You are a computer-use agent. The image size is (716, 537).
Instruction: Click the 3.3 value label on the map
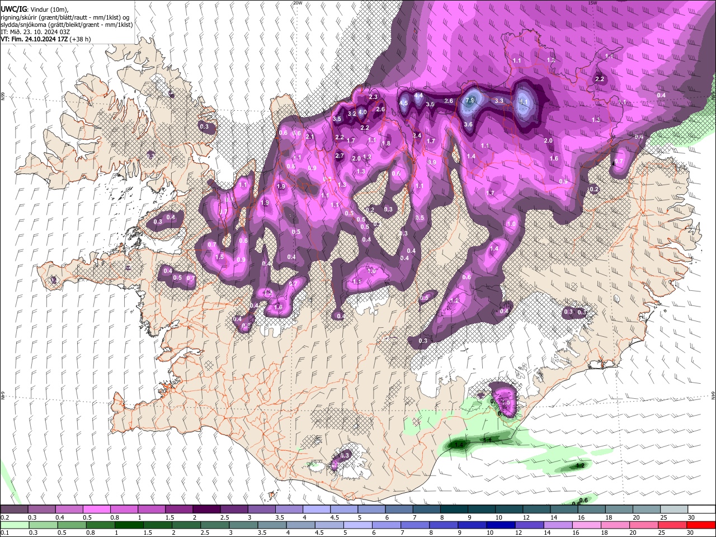coord(500,101)
